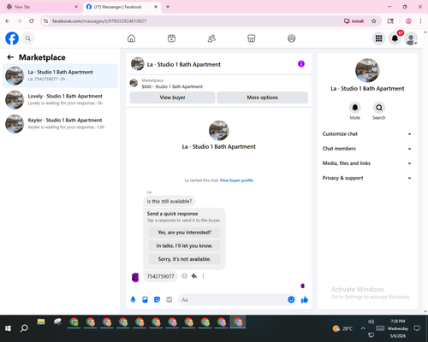Mute this conversation with the bell icon
428x342 pixels.
point(355,108)
